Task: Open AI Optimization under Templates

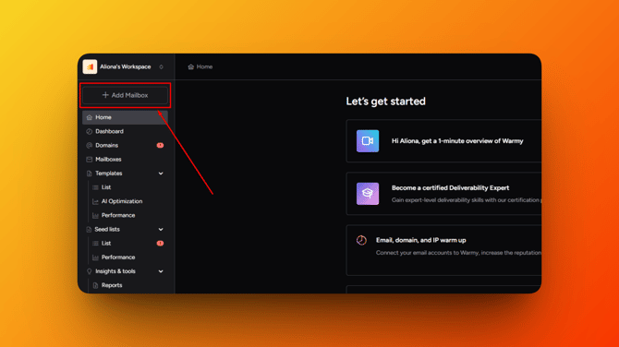Action: click(x=122, y=201)
